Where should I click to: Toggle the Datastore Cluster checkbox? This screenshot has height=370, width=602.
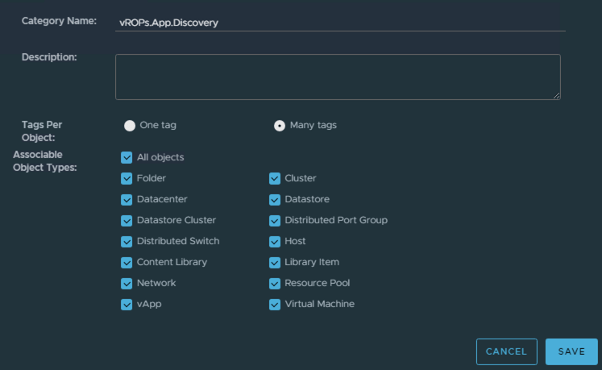tap(127, 220)
